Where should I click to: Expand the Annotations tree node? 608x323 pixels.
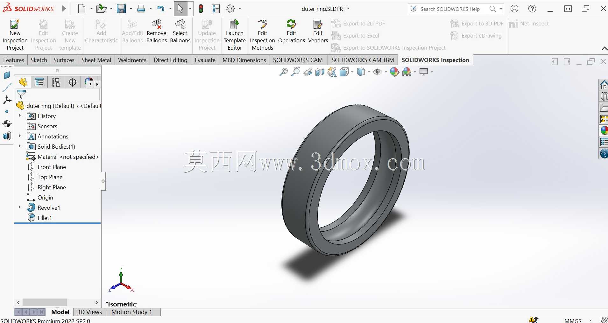tap(20, 136)
